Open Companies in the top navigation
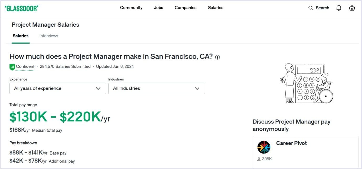Viewport: 362px width, 169px height. pyautogui.click(x=185, y=8)
